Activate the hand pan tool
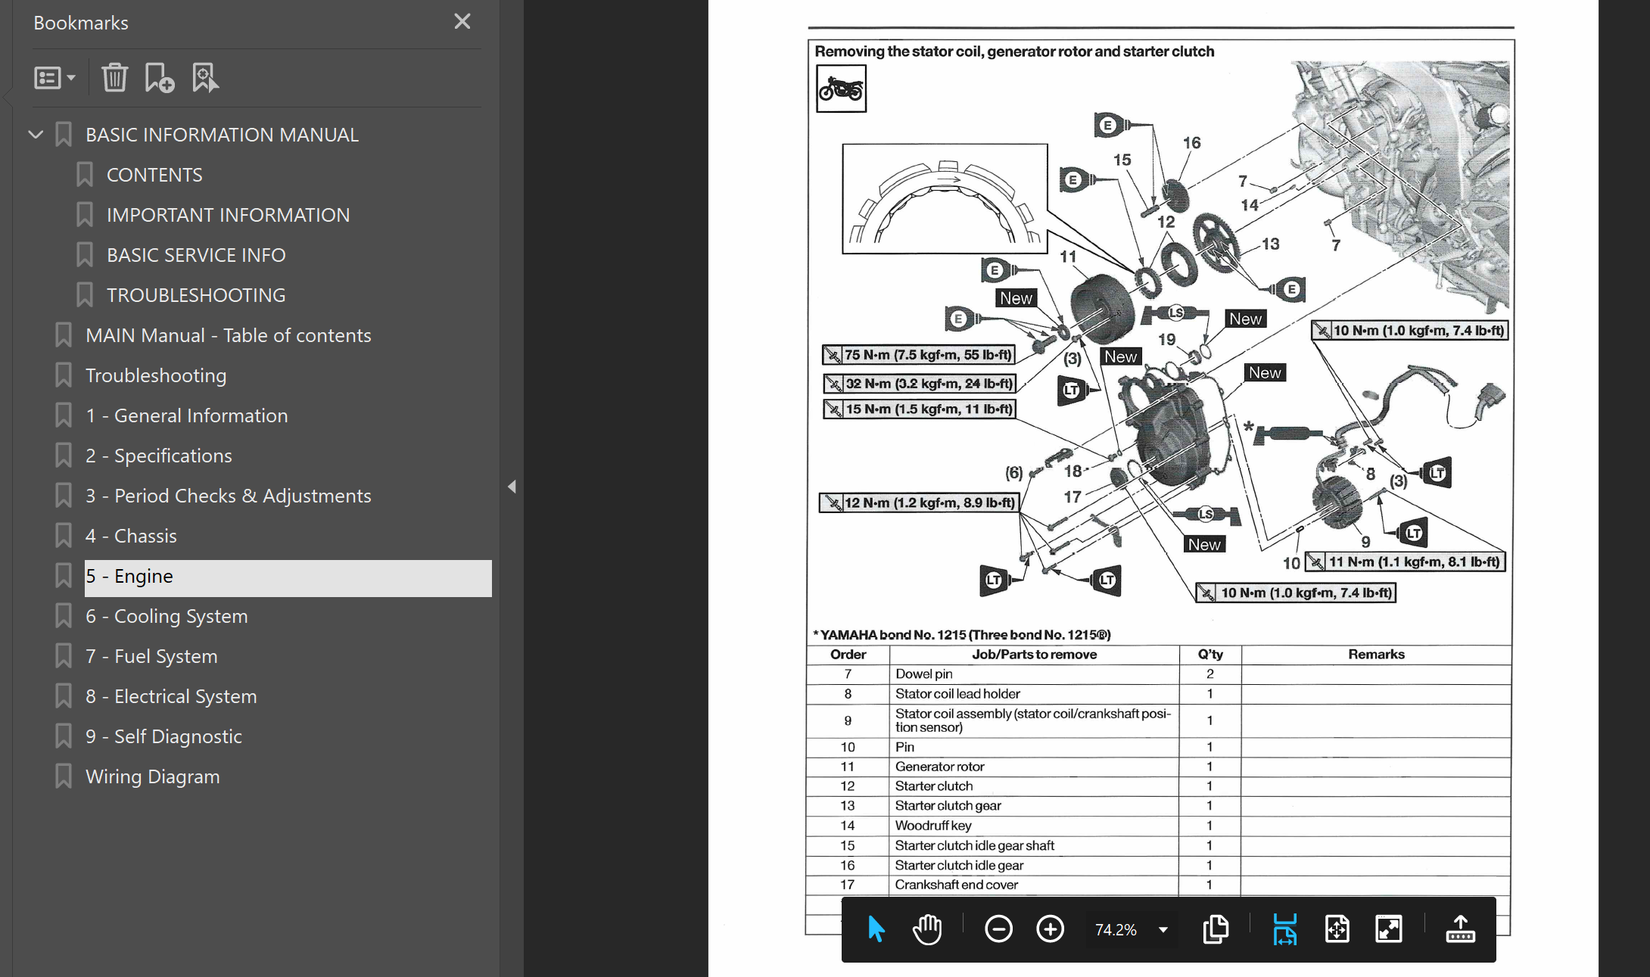 [927, 929]
